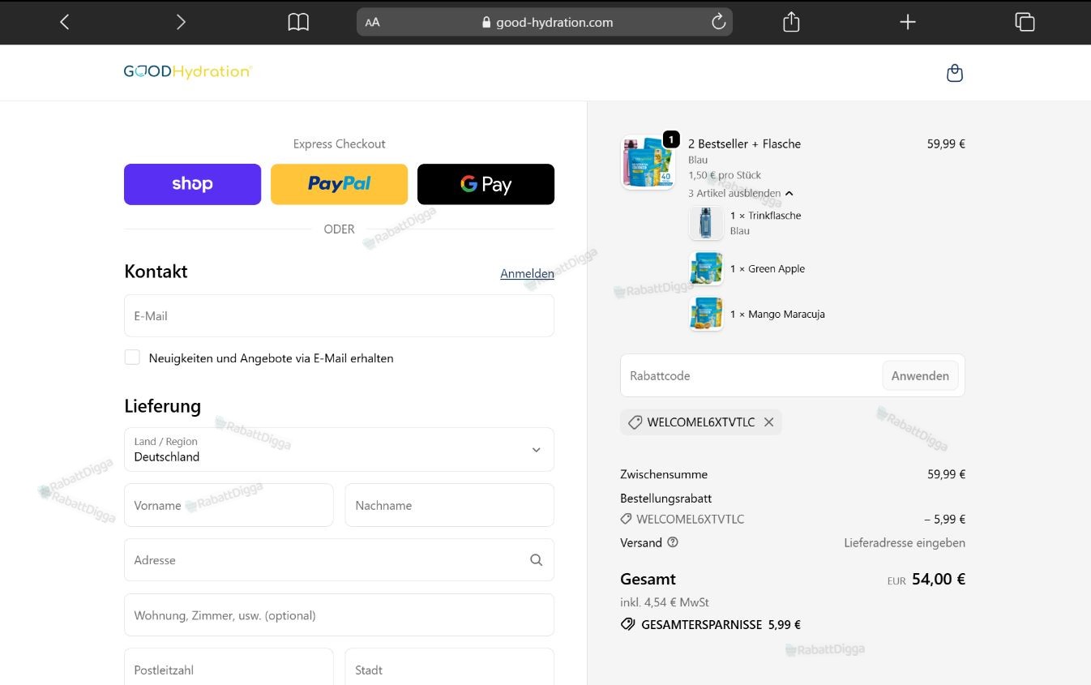Open the share sheet icon
Viewport: 1091px width, 685px height.
click(791, 22)
